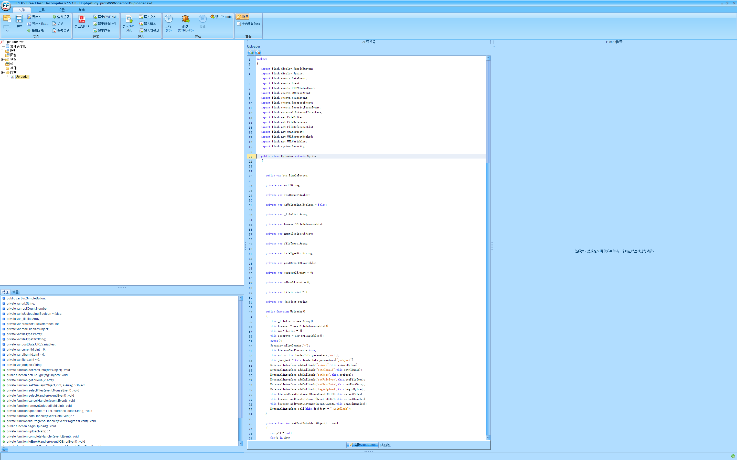Open the dropdown arrow under Open (打开)
The height and width of the screenshot is (460, 737).
tap(7, 31)
